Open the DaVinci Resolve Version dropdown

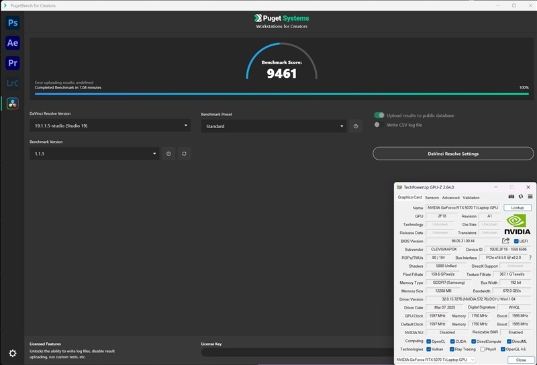point(110,125)
